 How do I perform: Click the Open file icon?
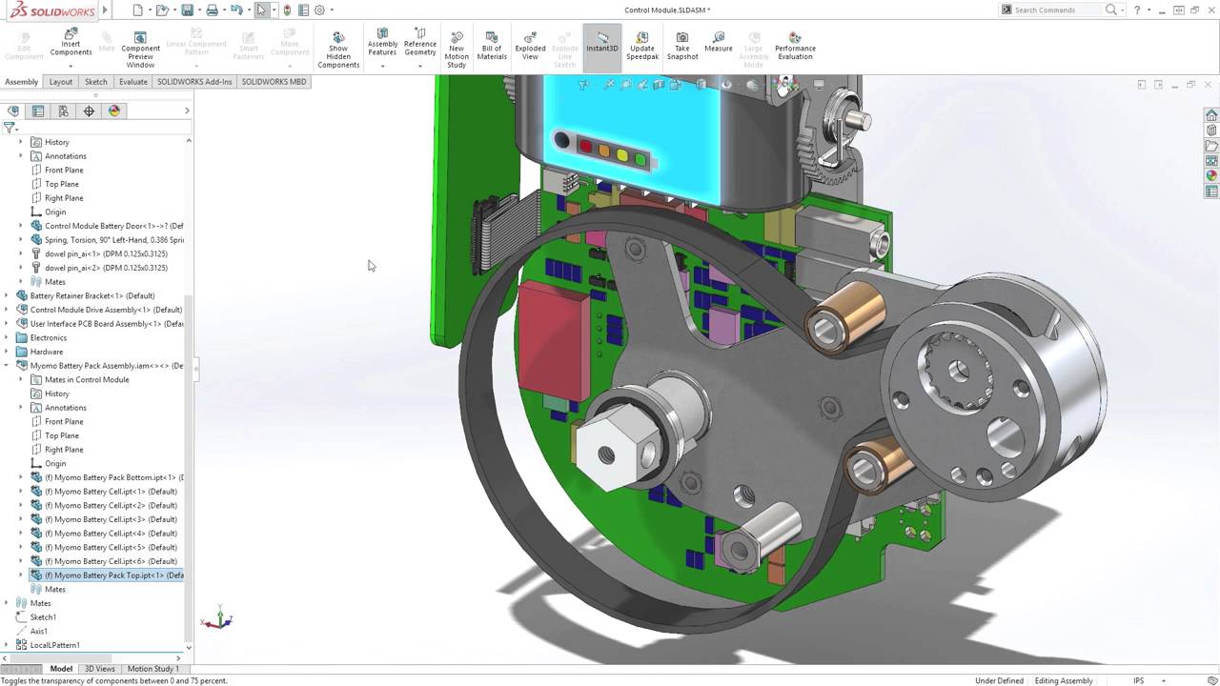[162, 10]
